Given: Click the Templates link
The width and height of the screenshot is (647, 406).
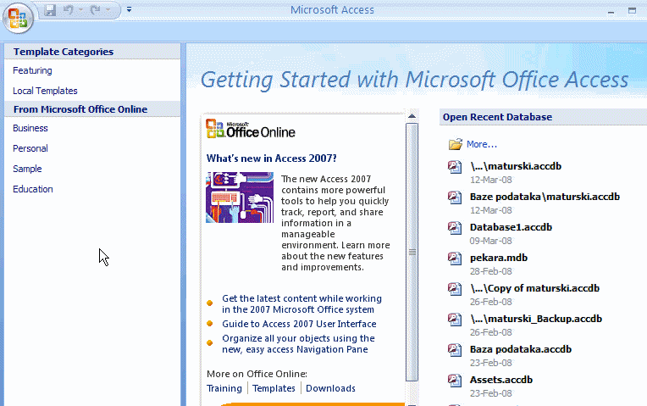Looking at the screenshot, I should [x=274, y=389].
